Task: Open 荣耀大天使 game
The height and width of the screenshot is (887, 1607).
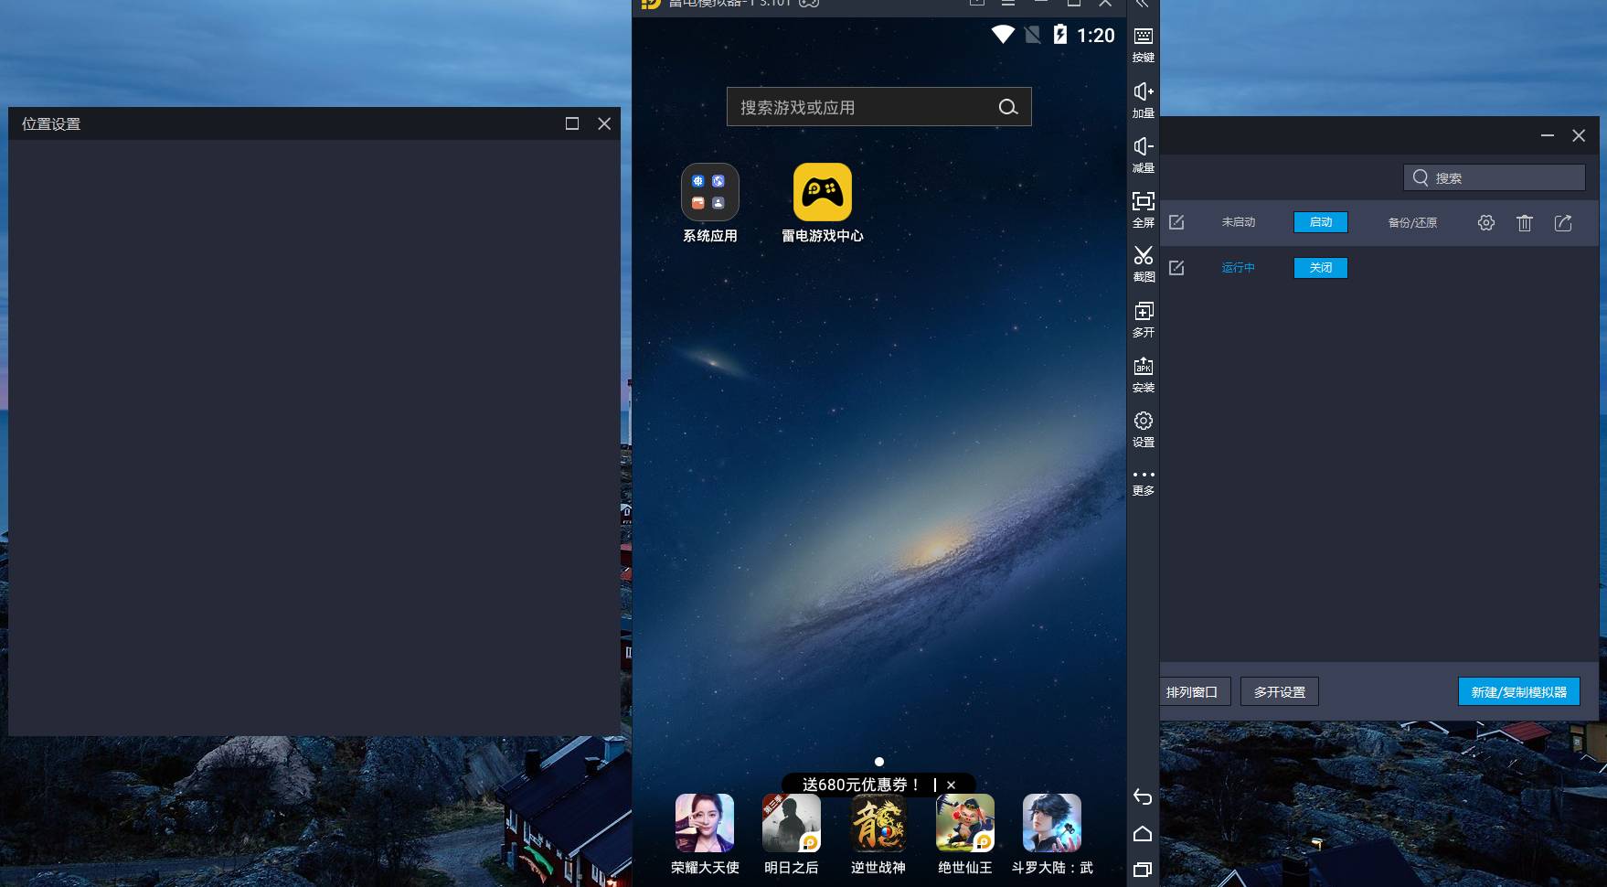Action: 705,834
